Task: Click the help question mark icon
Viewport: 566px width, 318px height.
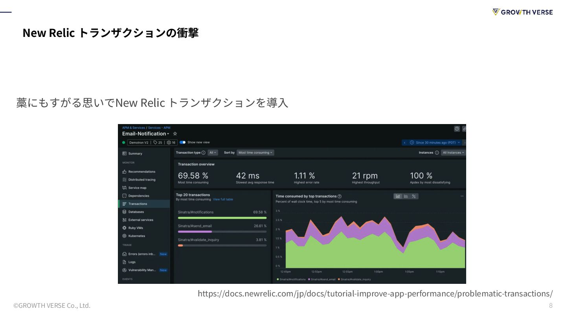Action: [x=457, y=129]
